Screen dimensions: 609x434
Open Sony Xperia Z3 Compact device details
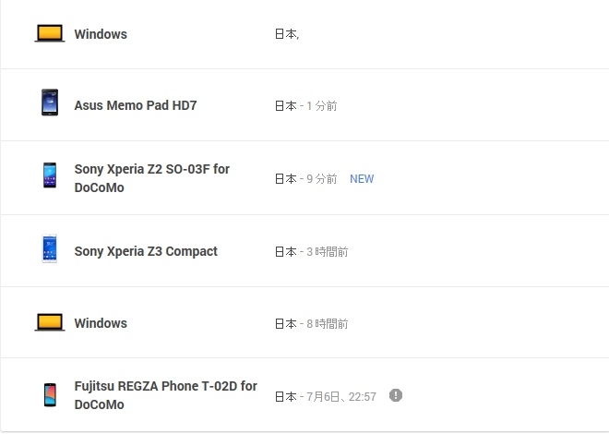click(x=146, y=251)
